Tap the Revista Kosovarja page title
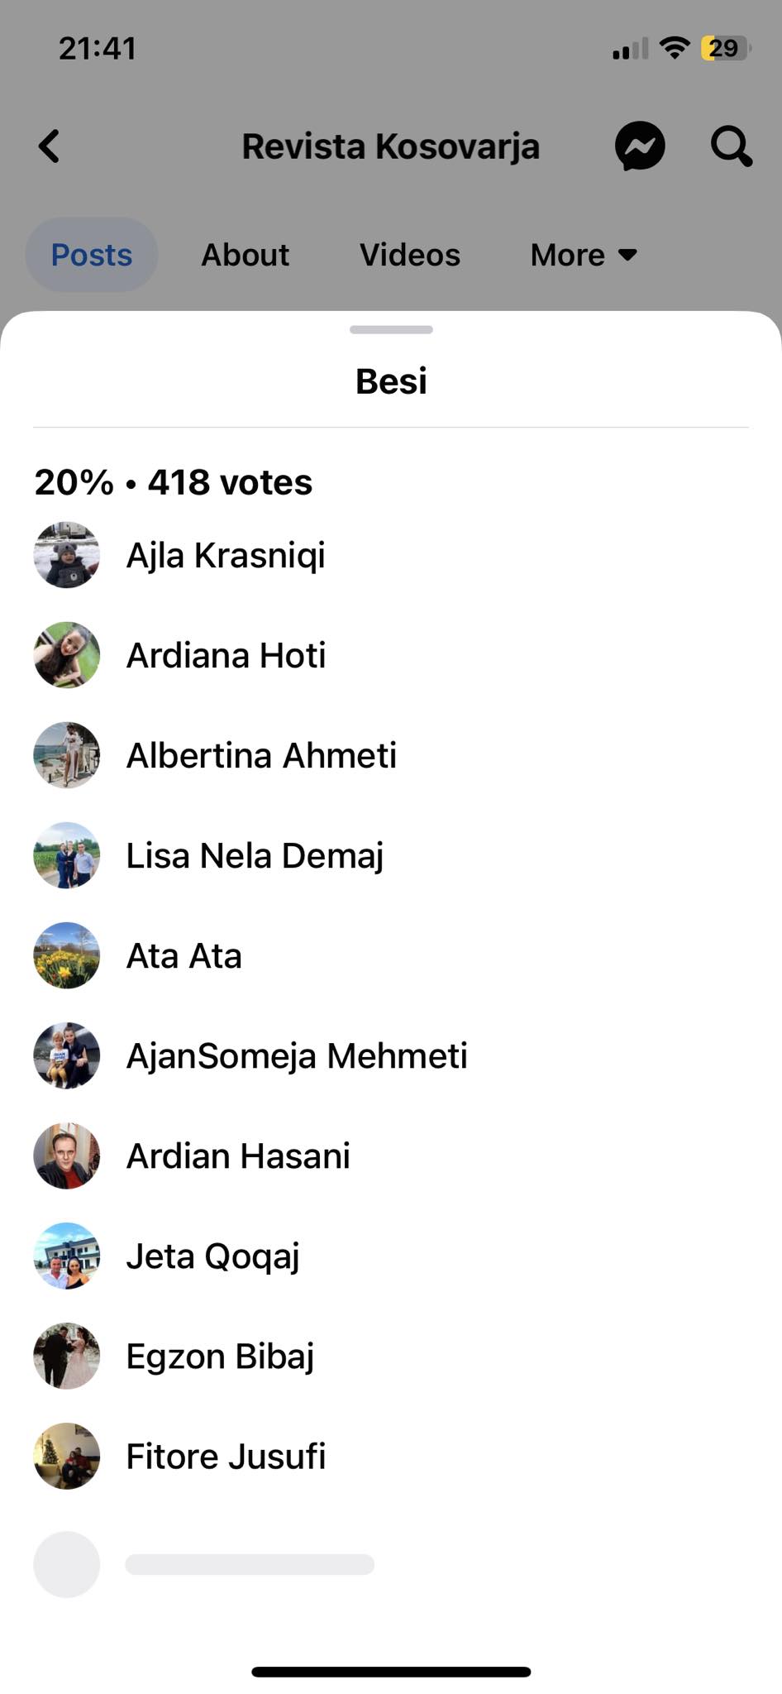This screenshot has height=1694, width=782. tap(390, 146)
